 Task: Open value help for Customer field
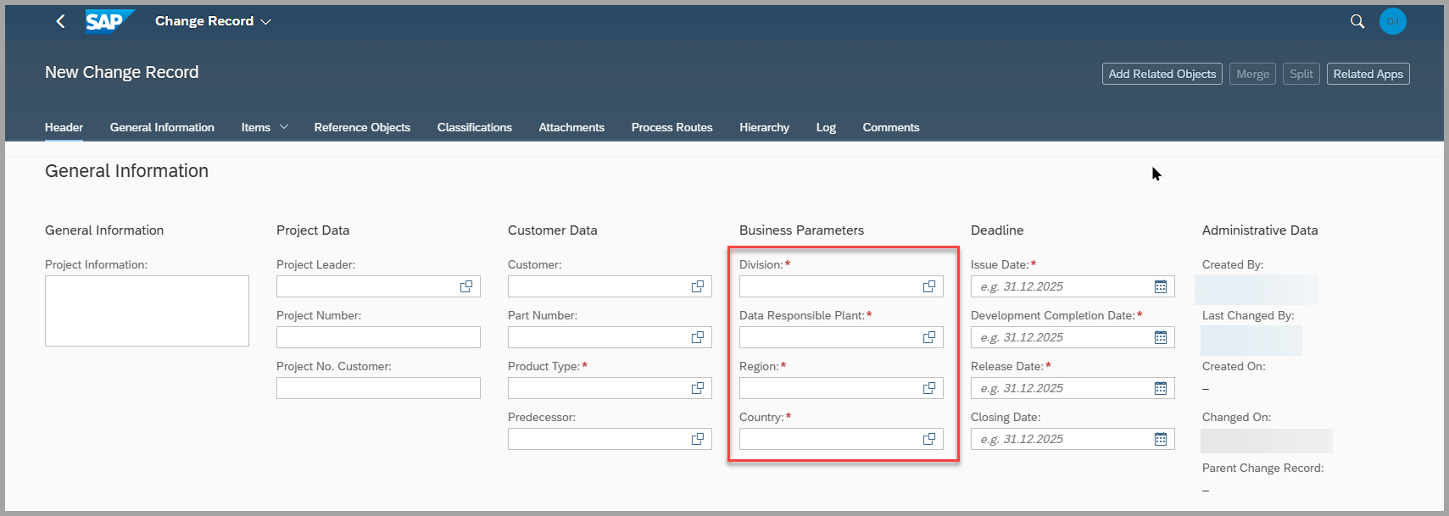click(698, 286)
